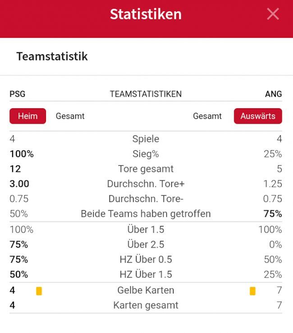Close the Statistiken dialog with X
This screenshot has width=293, height=333.
(273, 14)
